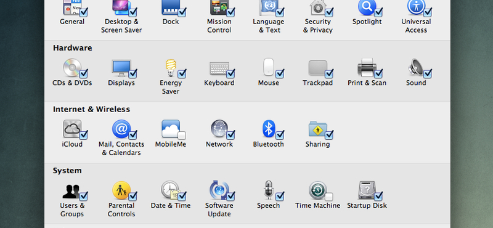Enable the Time Machine checkbox
This screenshot has width=493, height=228.
click(x=329, y=197)
